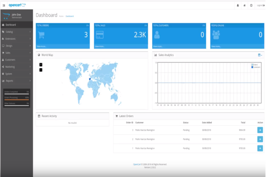View order 2 using eye button
266x177 pixels.
(260, 139)
